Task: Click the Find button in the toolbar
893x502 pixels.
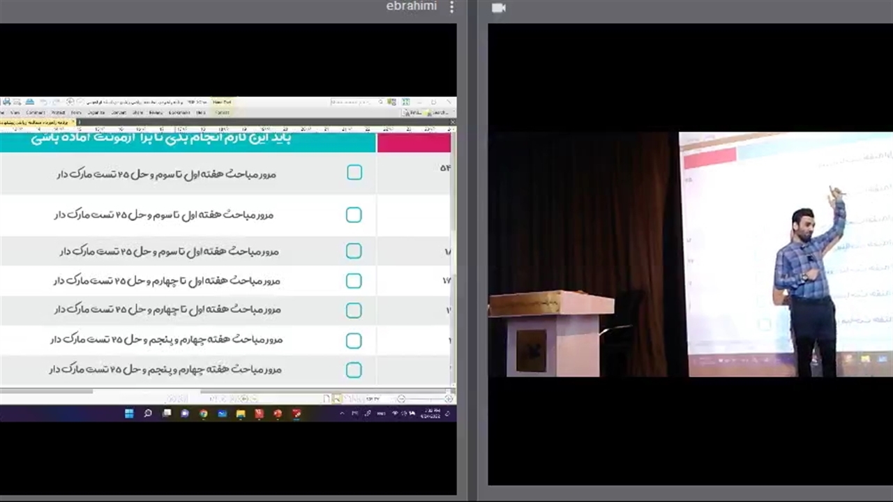Action: coord(412,112)
